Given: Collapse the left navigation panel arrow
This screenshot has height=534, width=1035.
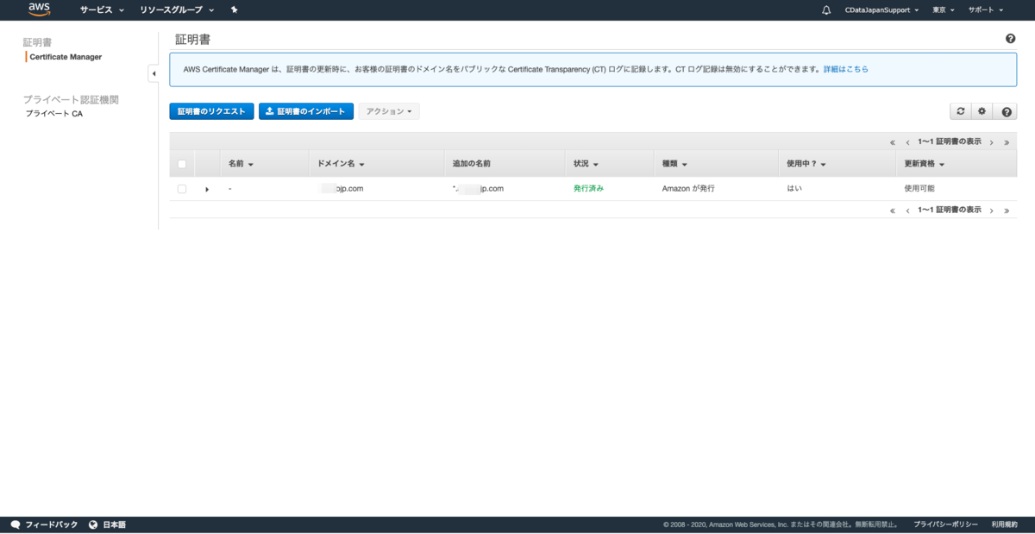Looking at the screenshot, I should click(154, 73).
